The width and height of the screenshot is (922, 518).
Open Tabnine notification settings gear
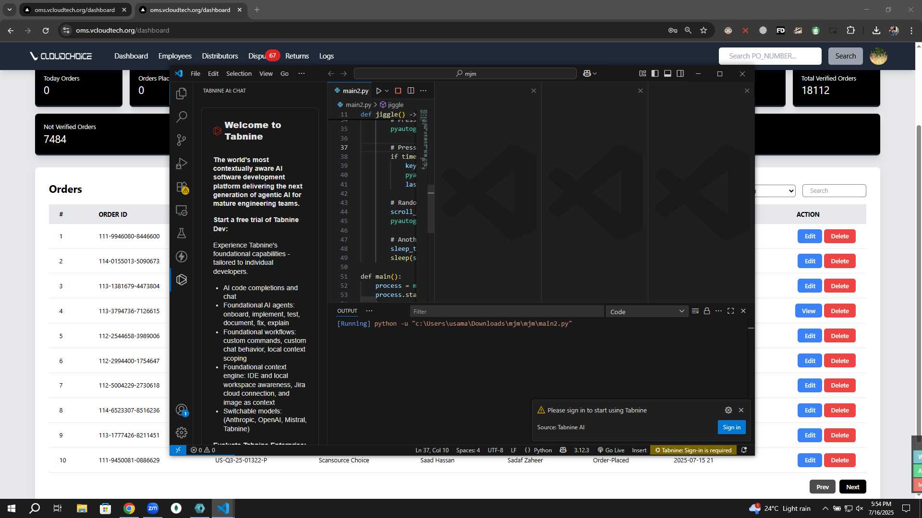click(728, 410)
